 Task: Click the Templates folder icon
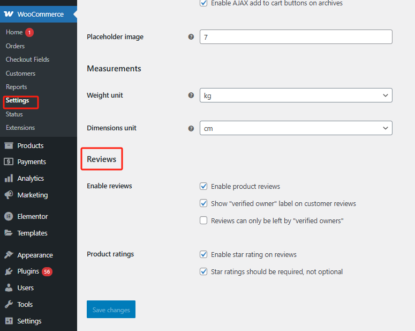(9, 233)
